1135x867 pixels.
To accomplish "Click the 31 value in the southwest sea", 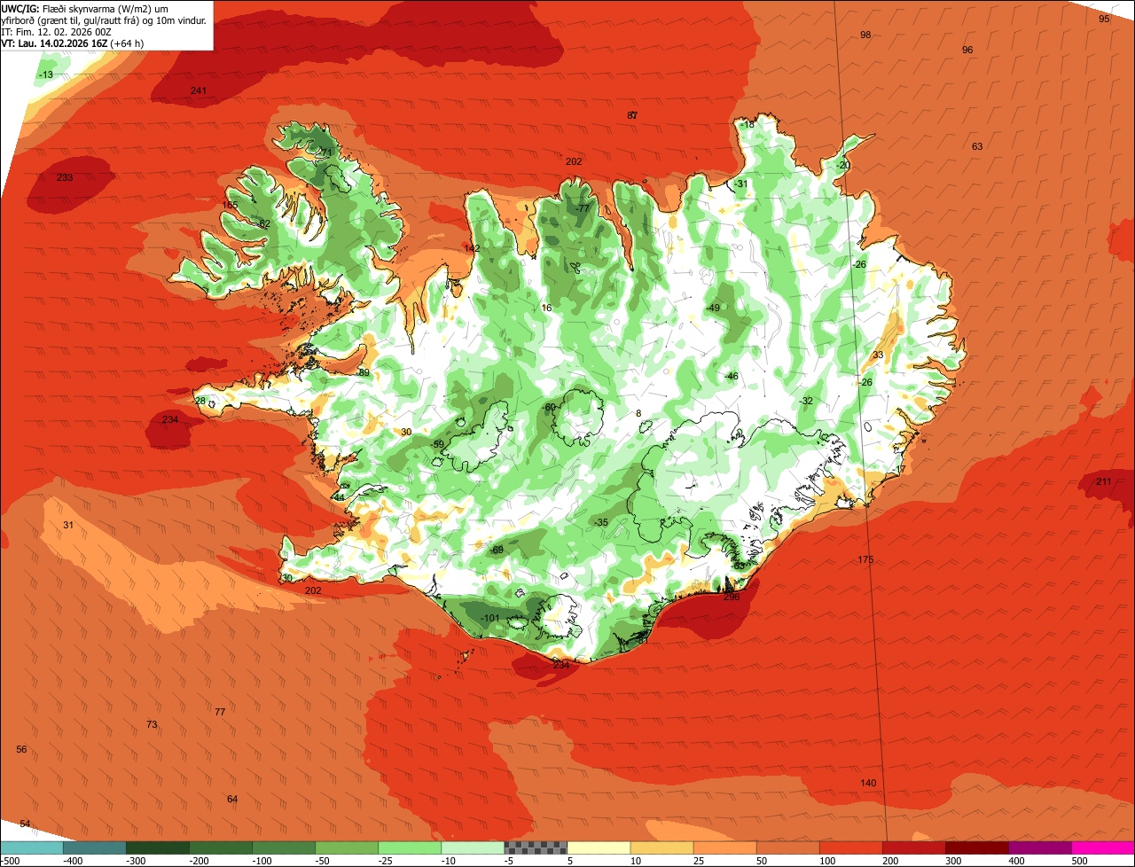I will click(68, 525).
